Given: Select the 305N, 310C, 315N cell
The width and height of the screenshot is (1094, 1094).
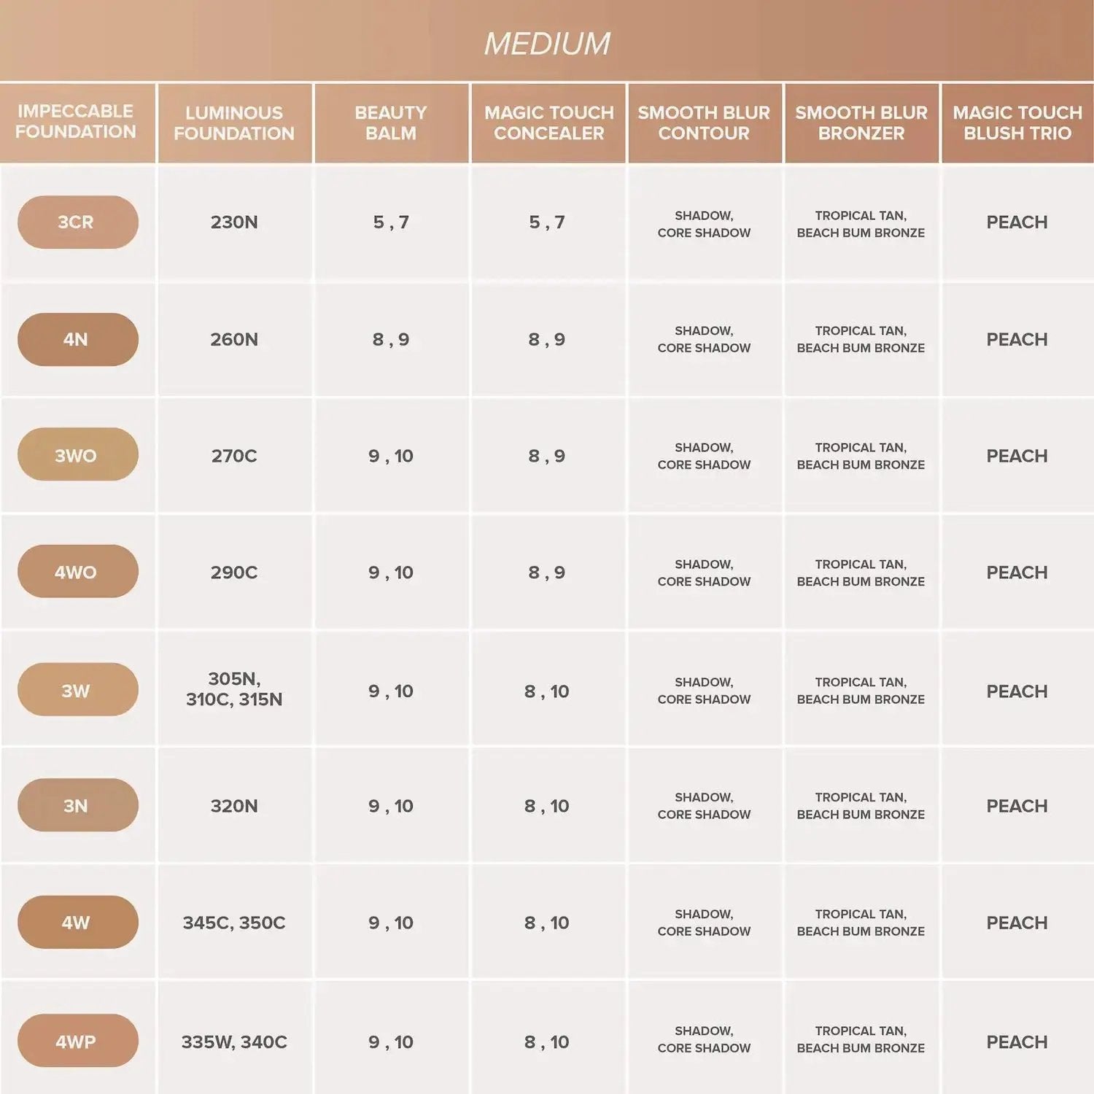Looking at the screenshot, I should (234, 689).
